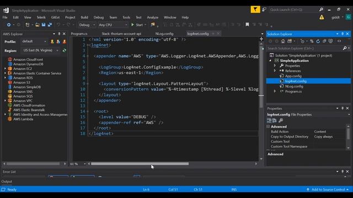This screenshot has height=198, width=353.
Task: Expand the Amazon VPC node
Action: [x=5, y=101]
